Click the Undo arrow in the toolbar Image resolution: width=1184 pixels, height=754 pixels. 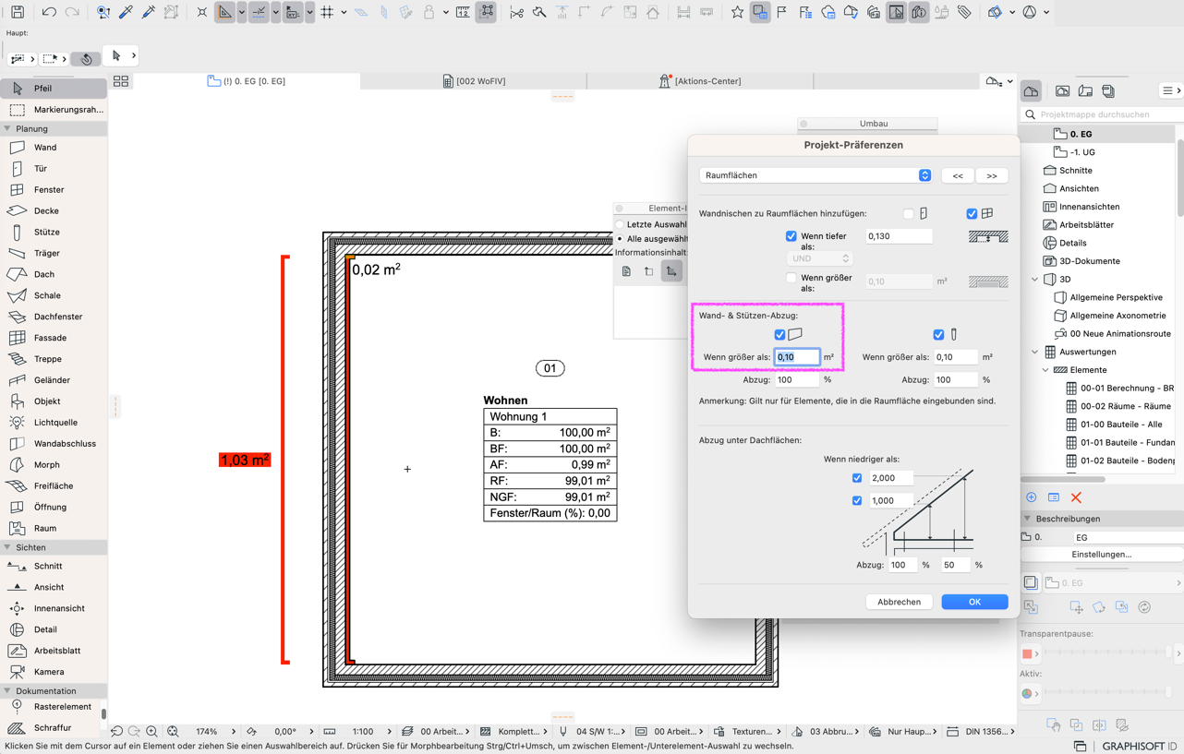pyautogui.click(x=49, y=12)
